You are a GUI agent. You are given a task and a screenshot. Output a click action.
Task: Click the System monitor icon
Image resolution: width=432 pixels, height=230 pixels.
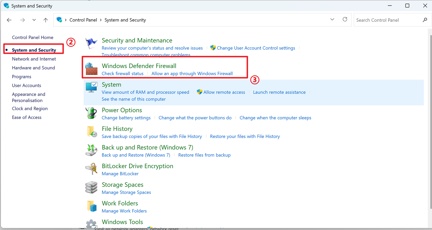click(91, 87)
